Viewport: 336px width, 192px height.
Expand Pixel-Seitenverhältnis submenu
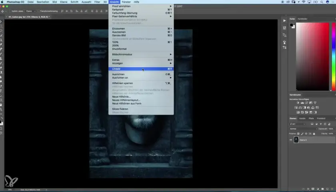point(141,16)
